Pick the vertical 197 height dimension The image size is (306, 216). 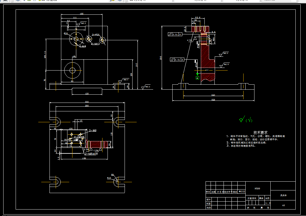[x=136, y=65]
